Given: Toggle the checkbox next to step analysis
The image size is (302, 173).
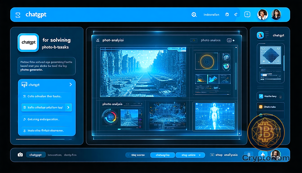Looking at the screenshot, I should coord(211,155).
